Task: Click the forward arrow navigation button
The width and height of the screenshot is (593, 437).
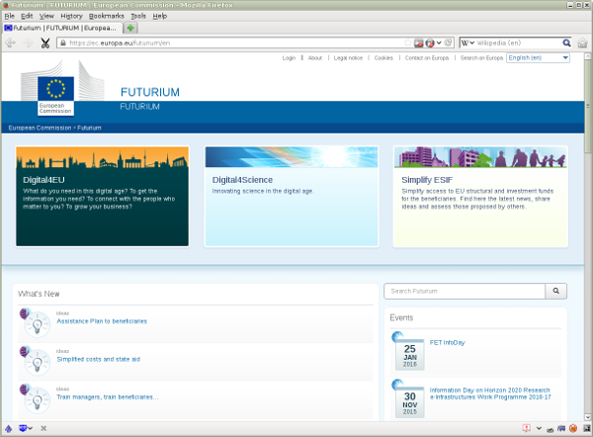Action: click(28, 44)
